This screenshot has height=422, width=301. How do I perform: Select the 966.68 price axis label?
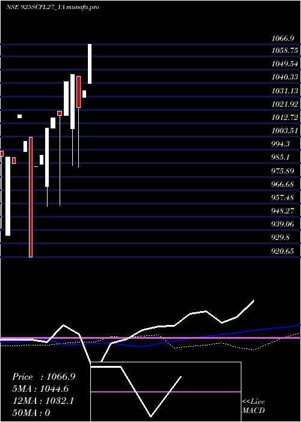point(283,184)
